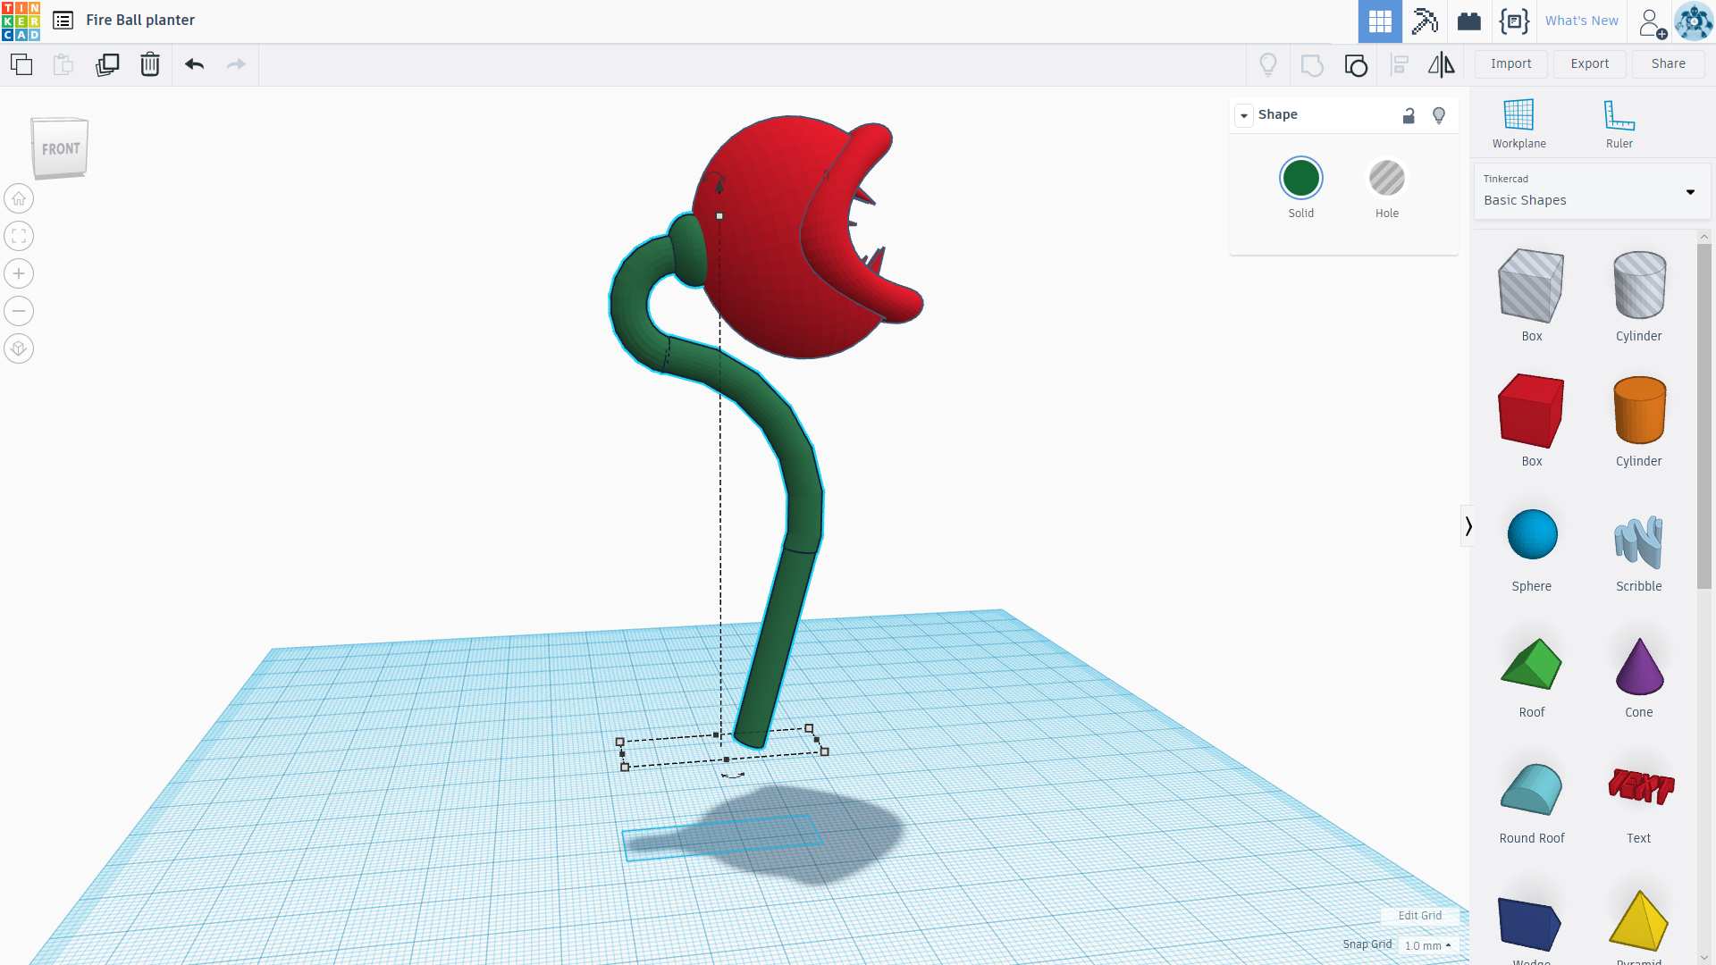Click the Ungroup shapes icon
The image size is (1716, 965).
(1356, 64)
